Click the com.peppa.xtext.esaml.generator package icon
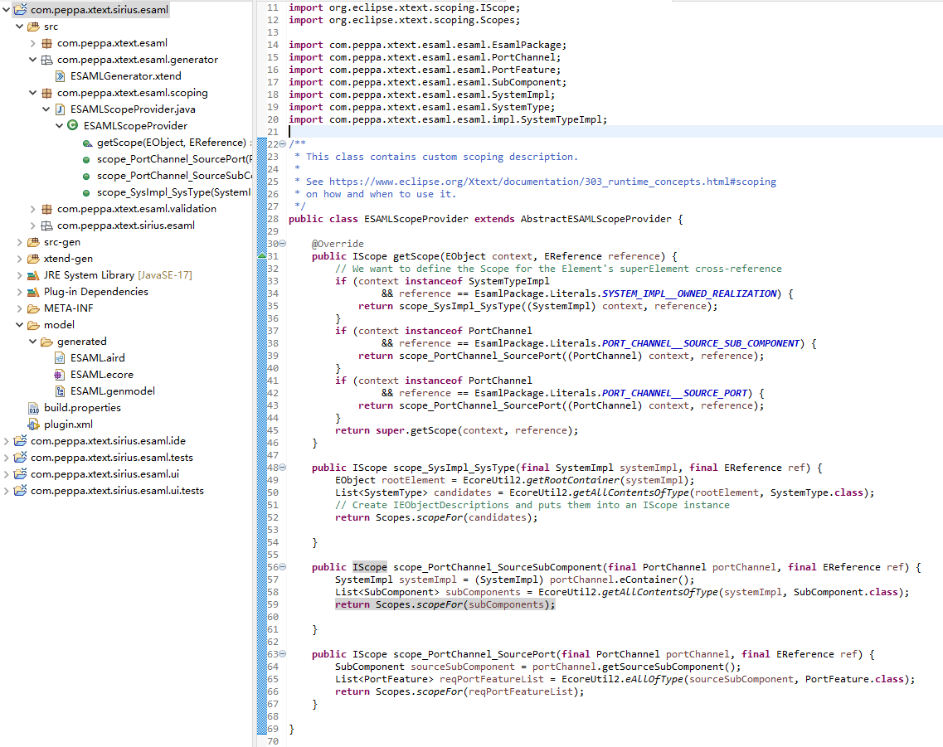 [47, 60]
